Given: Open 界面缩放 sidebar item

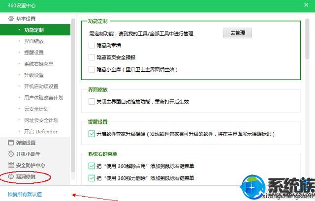Looking at the screenshot, I should (34, 41).
